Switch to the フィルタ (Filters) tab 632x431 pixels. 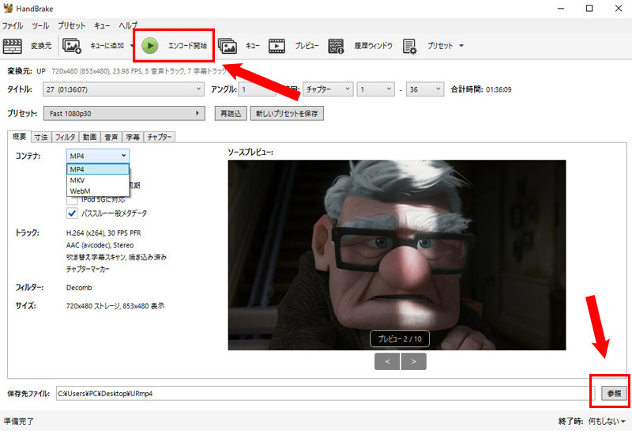pos(65,138)
